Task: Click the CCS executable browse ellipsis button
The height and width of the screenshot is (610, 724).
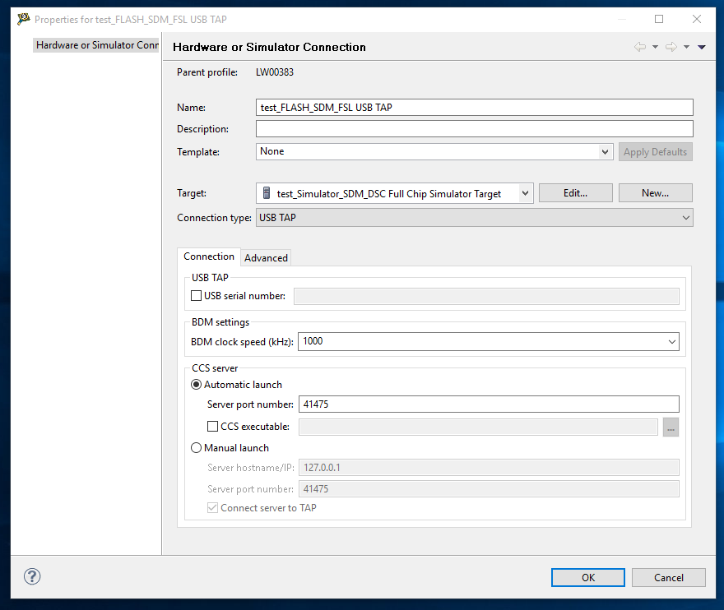Action: point(671,427)
